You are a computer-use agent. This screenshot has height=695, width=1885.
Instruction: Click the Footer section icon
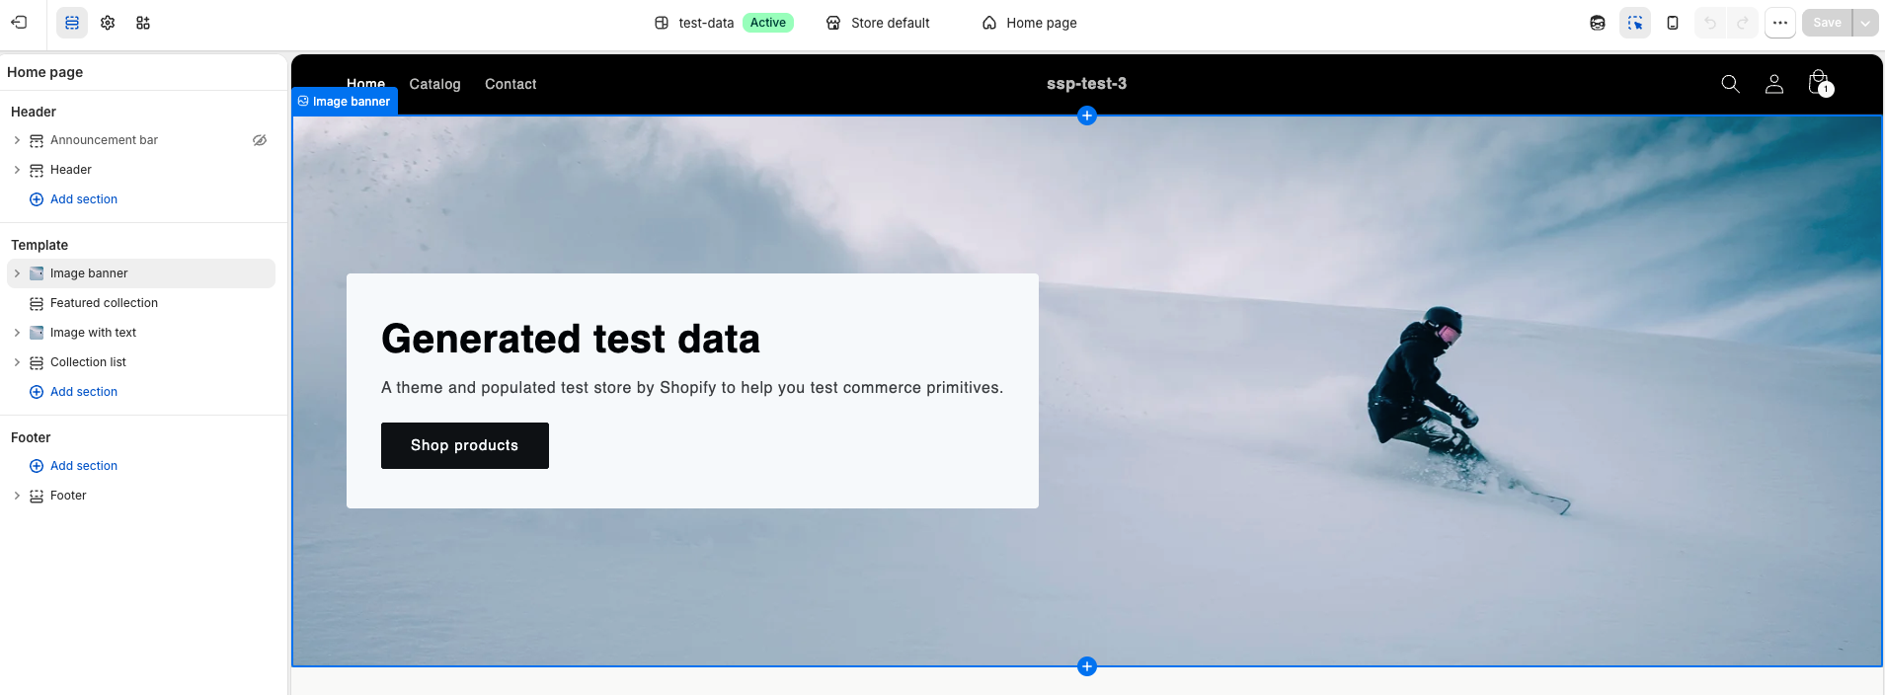pyautogui.click(x=37, y=496)
